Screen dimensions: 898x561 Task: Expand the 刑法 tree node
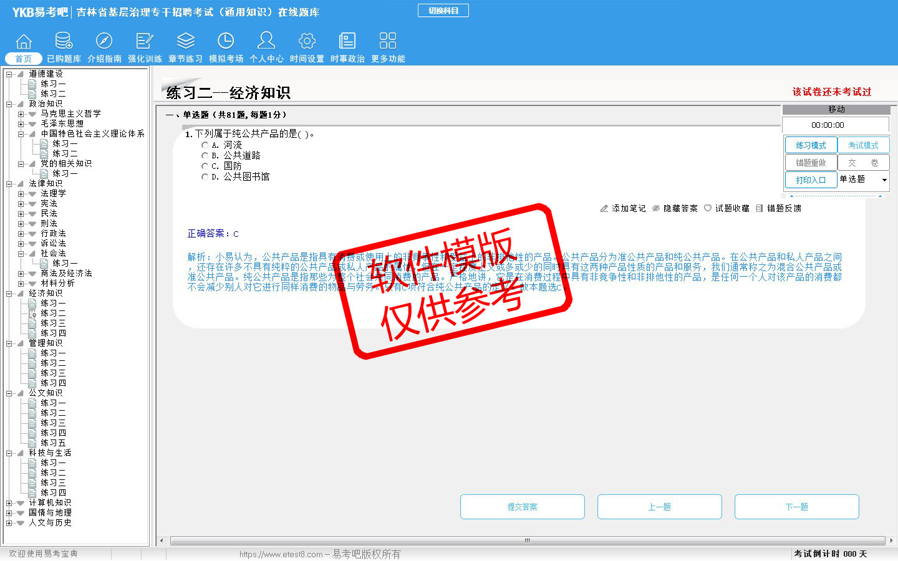tap(21, 224)
